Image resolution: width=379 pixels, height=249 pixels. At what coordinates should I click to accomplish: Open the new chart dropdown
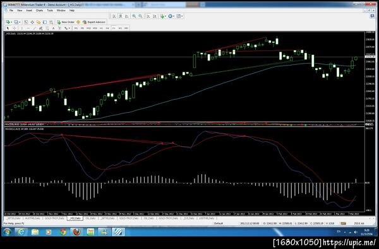pos(9,22)
